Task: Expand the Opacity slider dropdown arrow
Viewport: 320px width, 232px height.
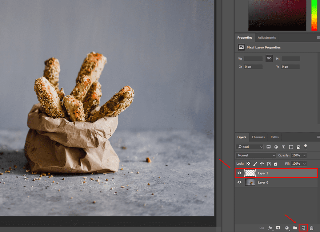Action: [x=304, y=156]
